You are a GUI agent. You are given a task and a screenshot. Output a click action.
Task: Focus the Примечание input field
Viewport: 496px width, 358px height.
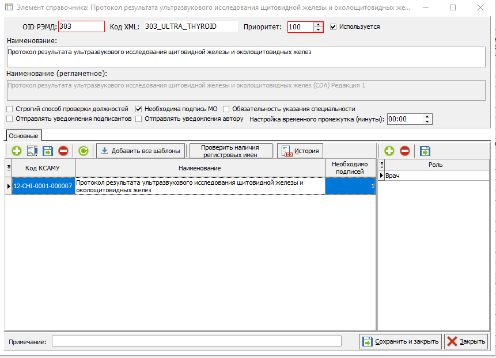coord(196,341)
